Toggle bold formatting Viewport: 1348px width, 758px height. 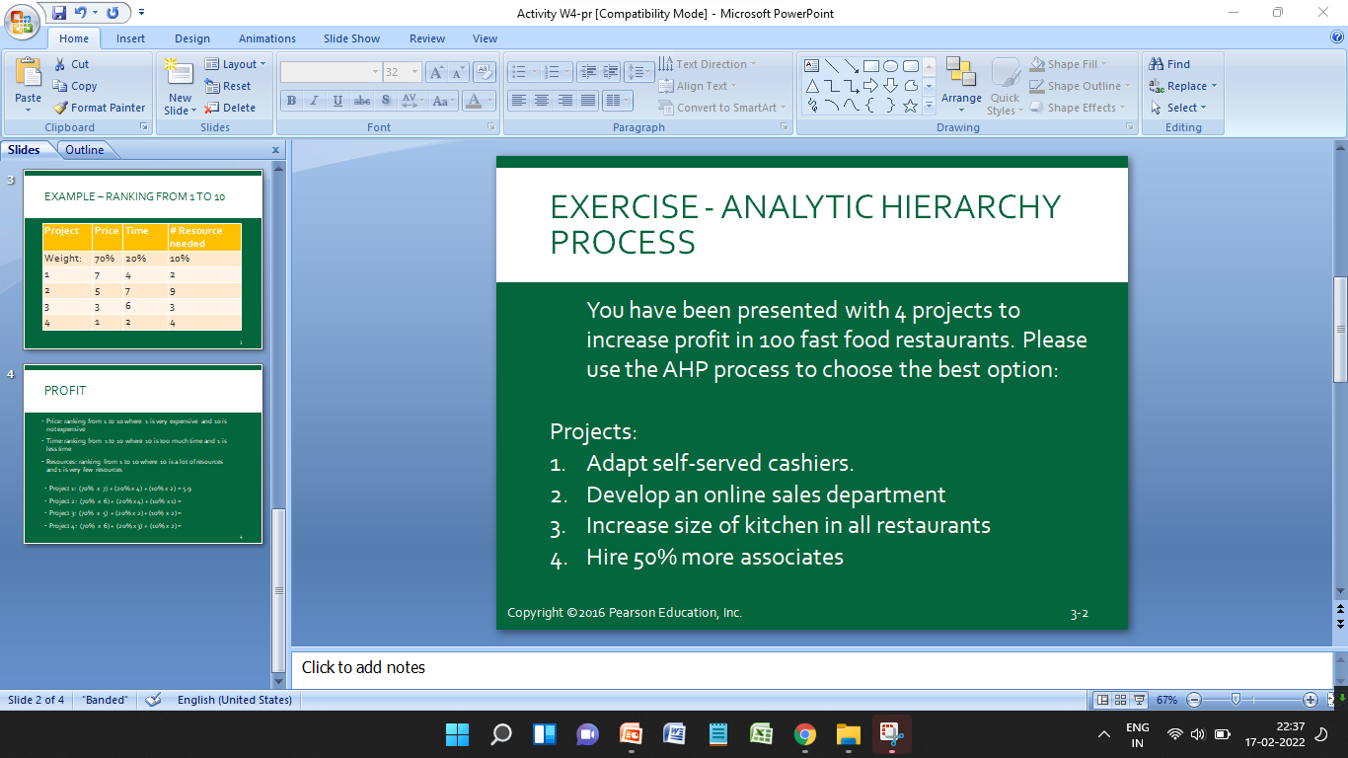291,100
